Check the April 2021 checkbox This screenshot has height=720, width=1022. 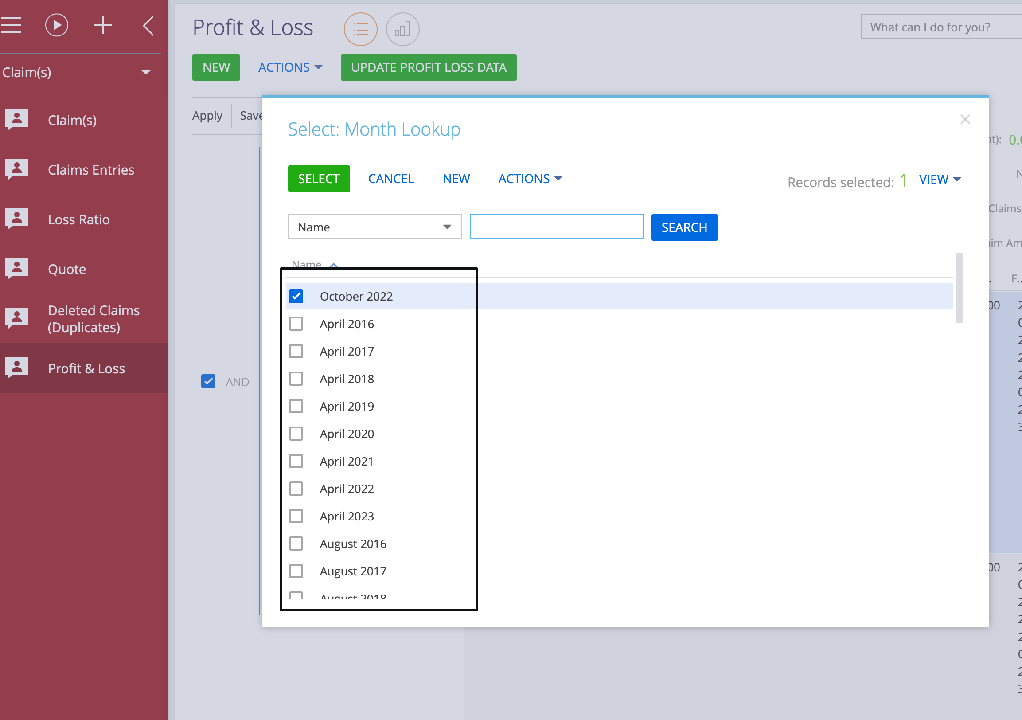click(296, 461)
